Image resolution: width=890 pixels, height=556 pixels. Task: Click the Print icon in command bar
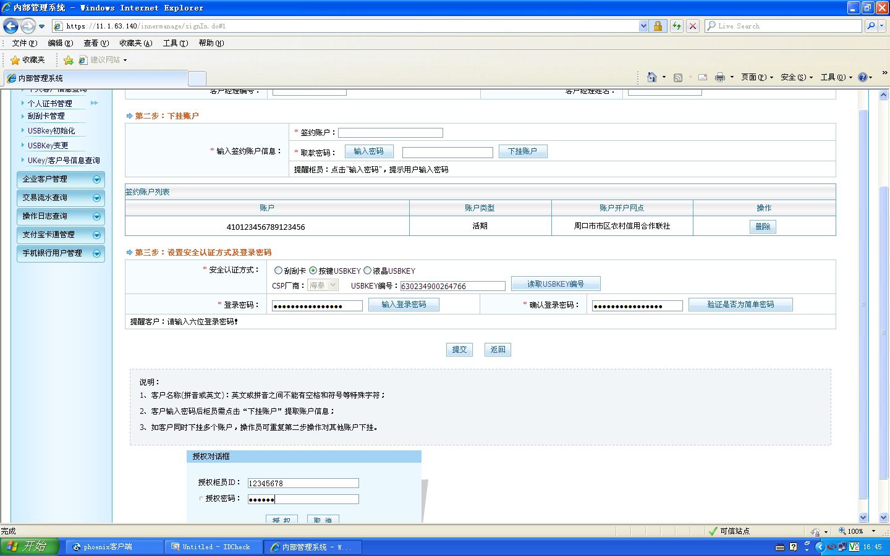pos(719,77)
